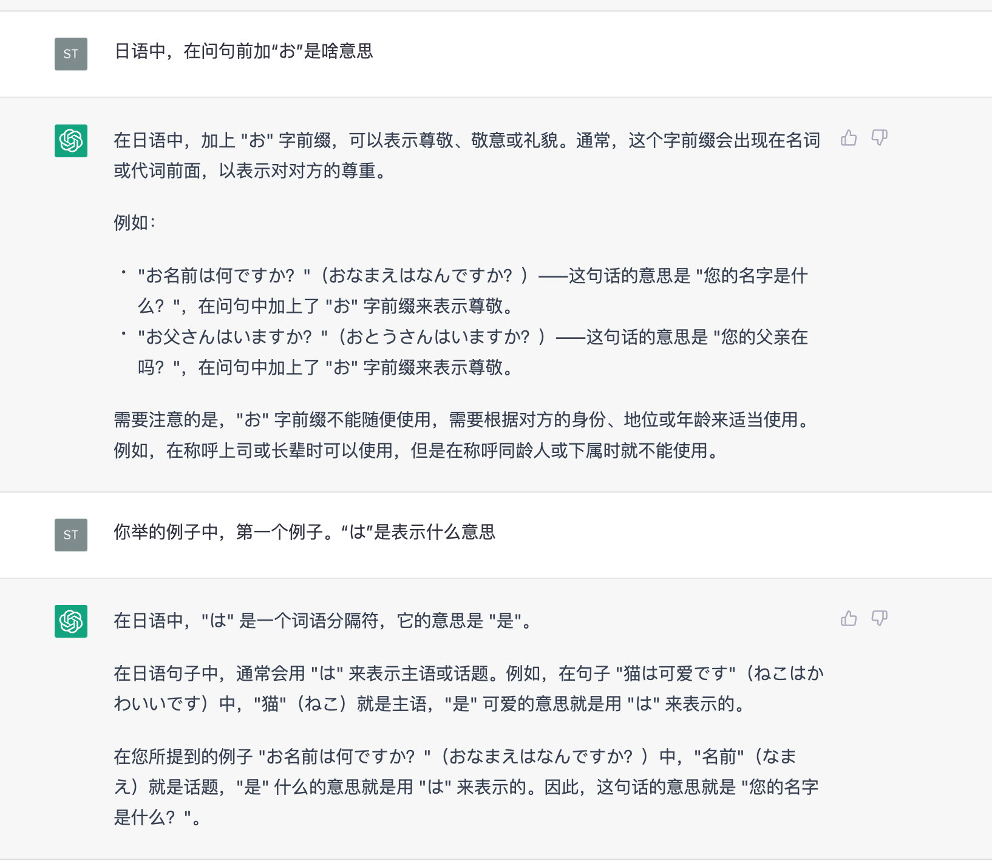992x866 pixels.
Task: Click the opening paragraph about the お prefix
Action: tap(466, 155)
